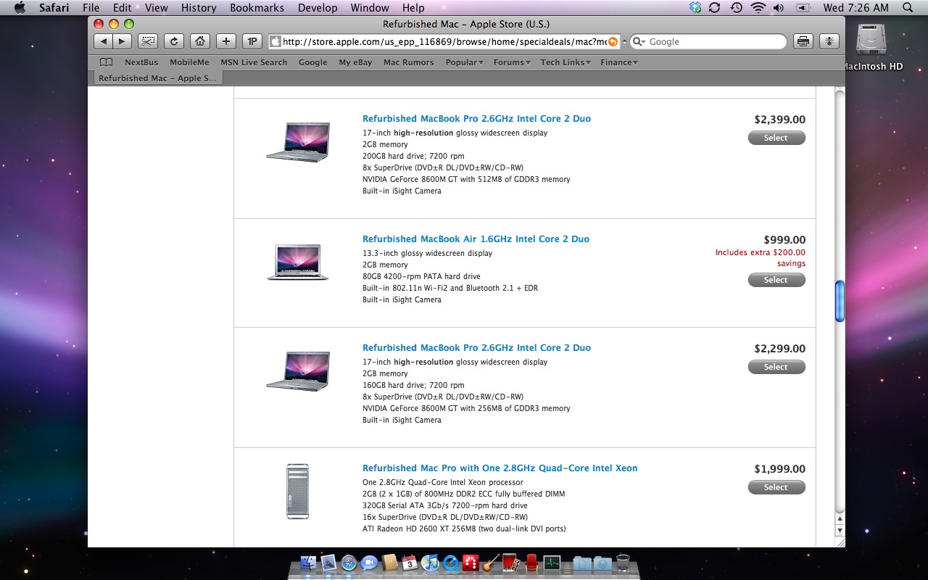The width and height of the screenshot is (928, 580).
Task: Go back with Safari's back arrow
Action: click(104, 41)
